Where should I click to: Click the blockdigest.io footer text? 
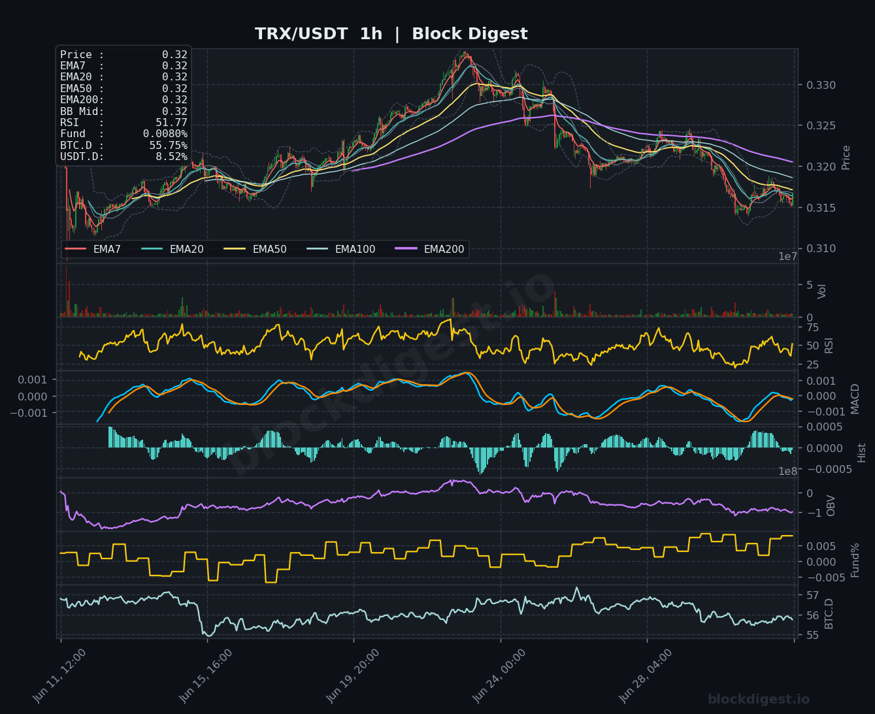coord(759,700)
